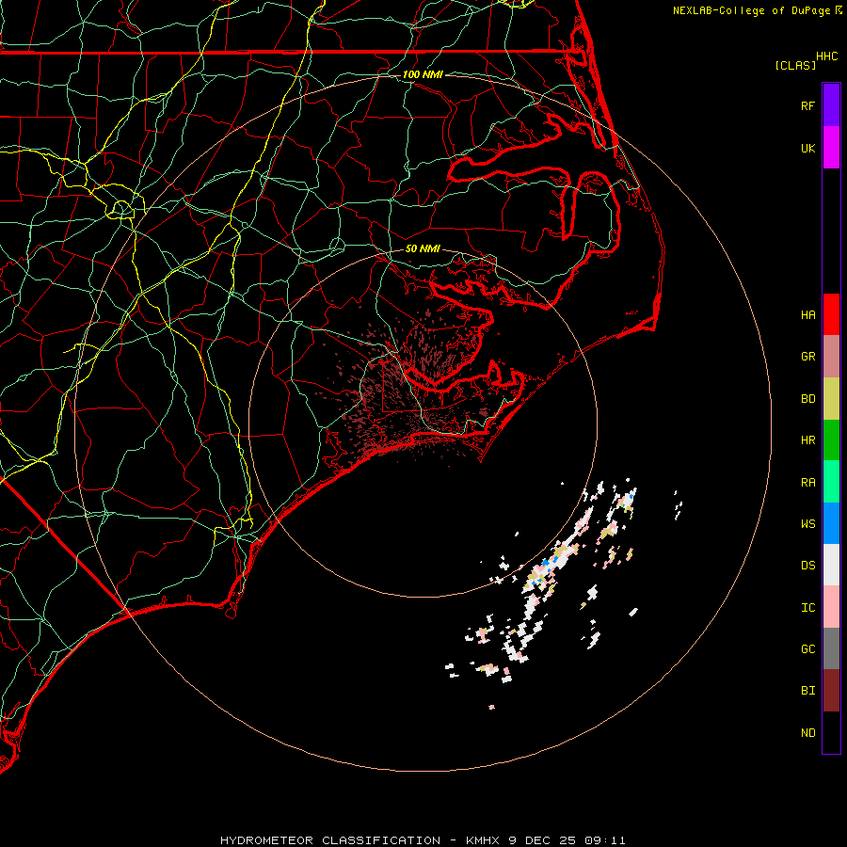
Task: Click the Hydrometeor Classification KMHX timestamp caption
Action: [x=423, y=840]
